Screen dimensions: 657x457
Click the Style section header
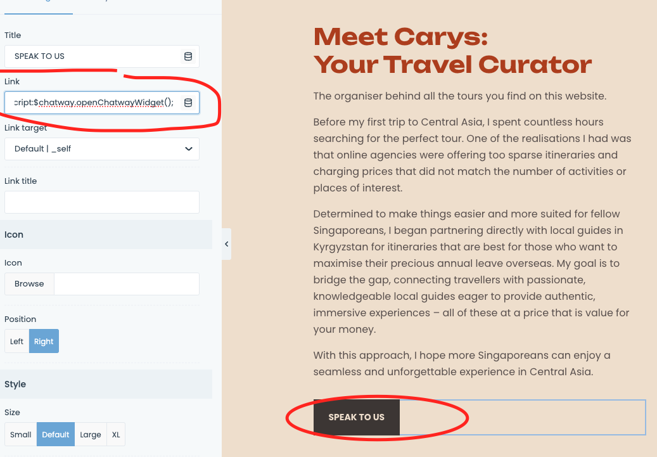[x=106, y=384]
